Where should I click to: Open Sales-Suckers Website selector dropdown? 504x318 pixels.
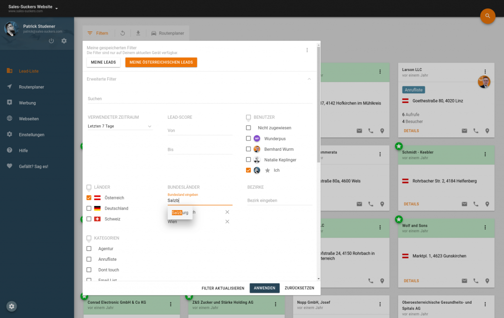coord(57,8)
